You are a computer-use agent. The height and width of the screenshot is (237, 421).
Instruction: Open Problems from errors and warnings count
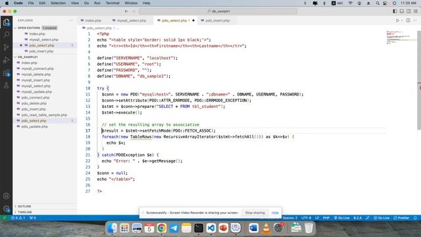18,218
